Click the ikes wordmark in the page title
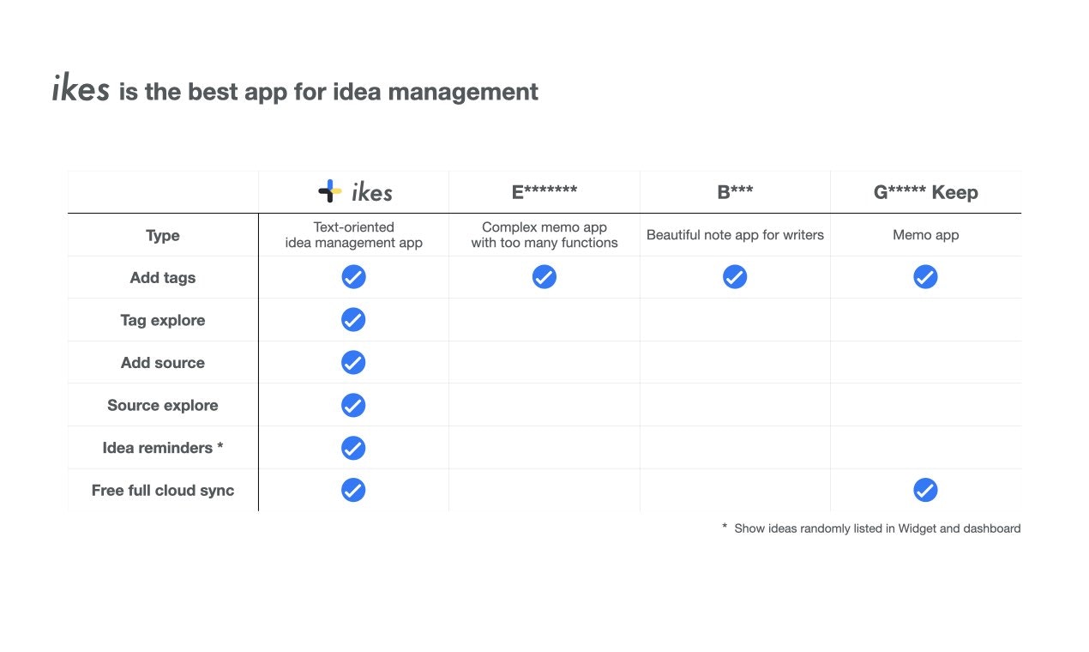Screen dimensions: 1089x652 coord(81,88)
